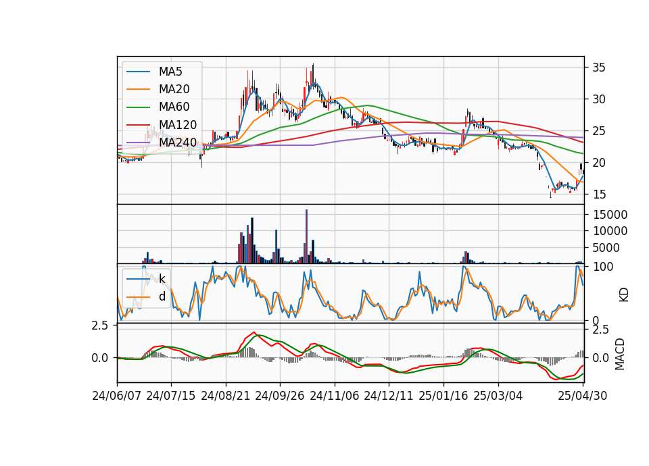Click the date label 25/04/30
649x466 pixels.
pos(583,396)
